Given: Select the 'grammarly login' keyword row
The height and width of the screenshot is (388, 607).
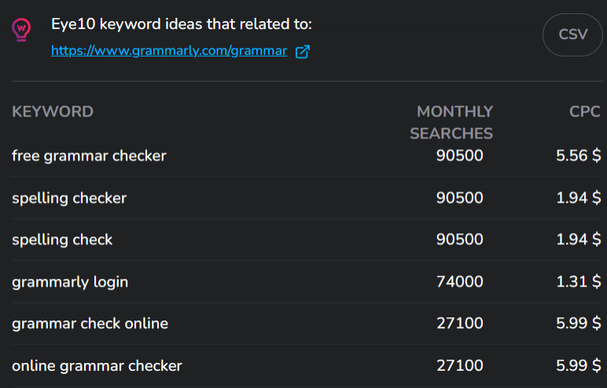Looking at the screenshot, I should 306,282.
